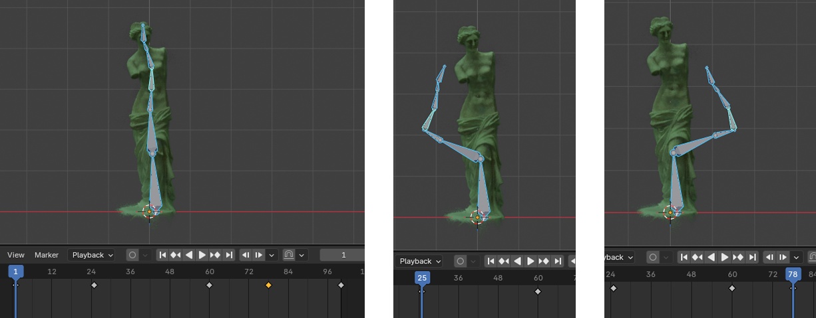The height and width of the screenshot is (318, 816).
Task: Toggle auto keying record button in frame 78 timeline
Action: point(653,257)
